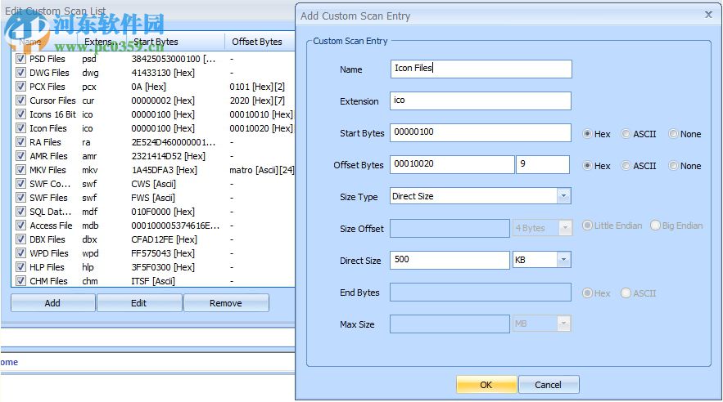Select Hex for Start Bytes
723x402 pixels.
pos(587,134)
